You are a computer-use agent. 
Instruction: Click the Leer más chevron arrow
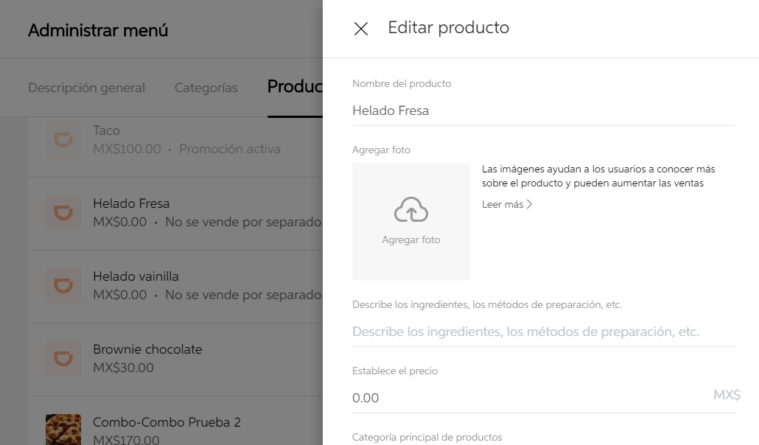pyautogui.click(x=529, y=204)
